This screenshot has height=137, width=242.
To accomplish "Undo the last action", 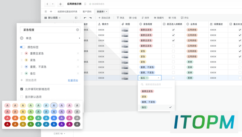I will pos(85,18).
